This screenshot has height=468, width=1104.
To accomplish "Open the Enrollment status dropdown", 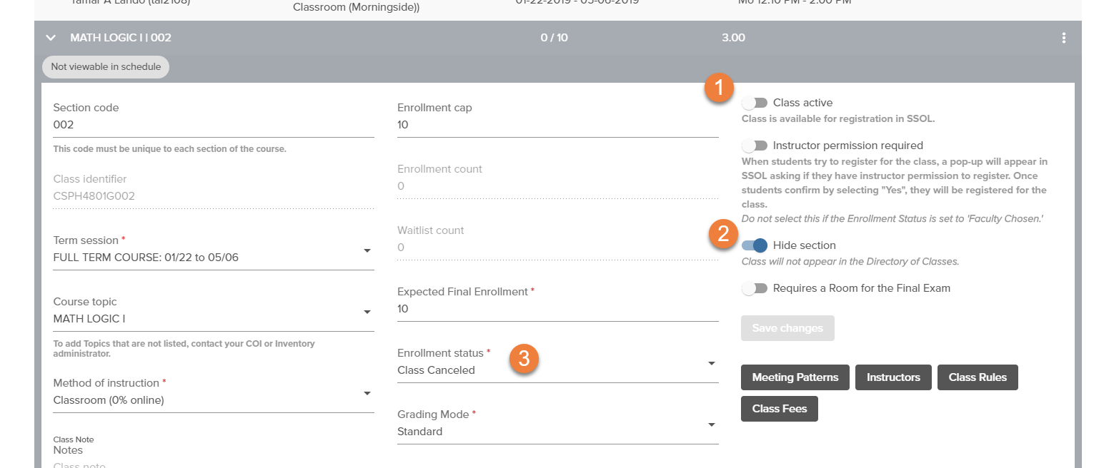I will click(558, 363).
